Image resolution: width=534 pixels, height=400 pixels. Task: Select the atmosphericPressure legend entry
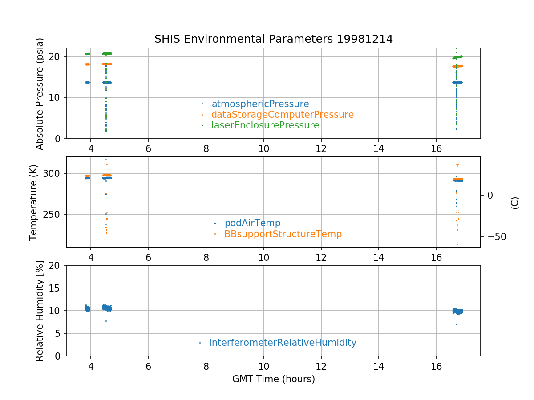pyautogui.click(x=260, y=104)
